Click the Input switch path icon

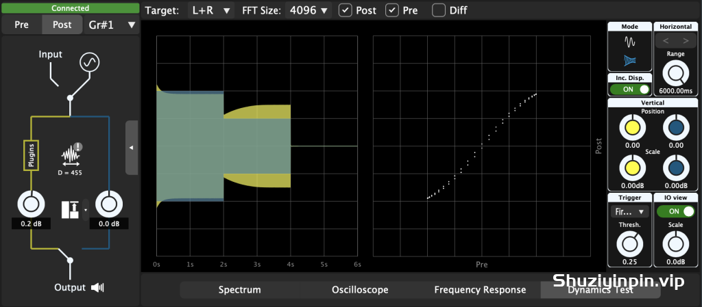click(x=53, y=75)
